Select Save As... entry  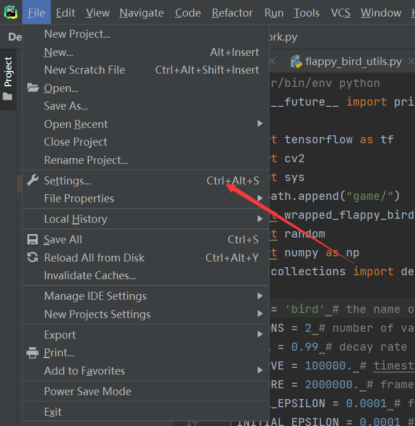[x=146, y=106]
